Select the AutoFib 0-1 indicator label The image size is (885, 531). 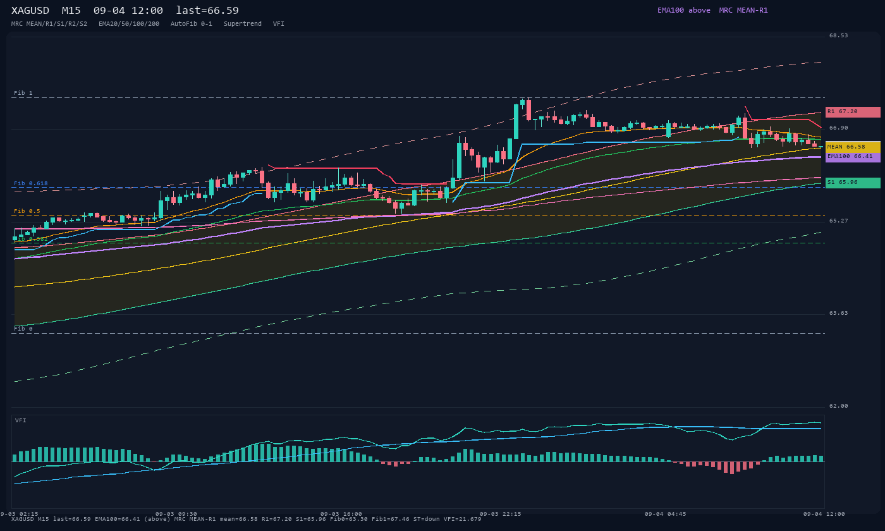click(192, 24)
